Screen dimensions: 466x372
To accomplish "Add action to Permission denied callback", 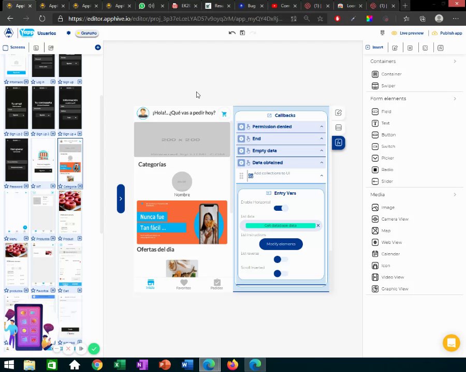I will pyautogui.click(x=241, y=127).
